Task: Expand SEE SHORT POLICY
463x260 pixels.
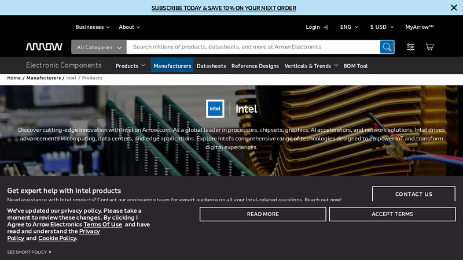Action: tap(30, 252)
